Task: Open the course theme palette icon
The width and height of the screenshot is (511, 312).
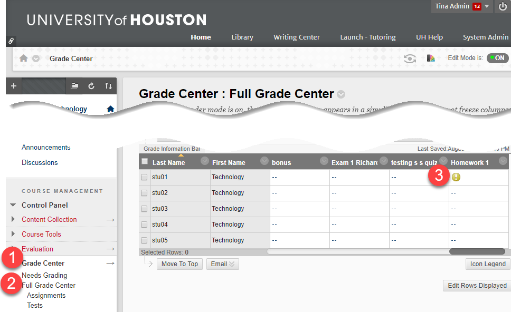Action: 431,58
